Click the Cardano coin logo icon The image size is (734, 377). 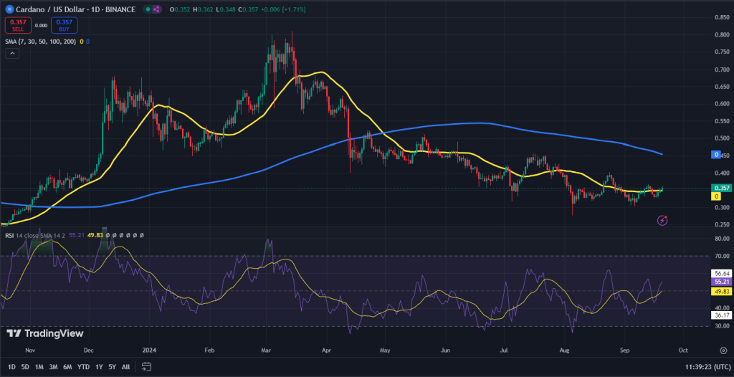tap(8, 9)
